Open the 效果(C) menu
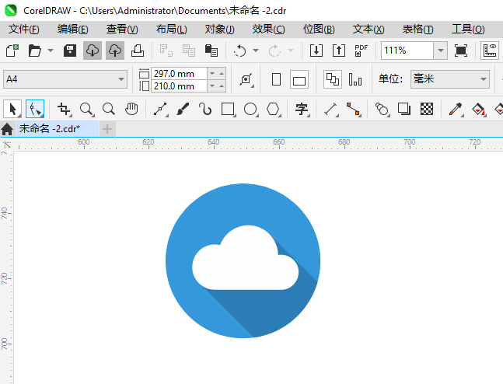The width and height of the screenshot is (503, 384). 268,30
